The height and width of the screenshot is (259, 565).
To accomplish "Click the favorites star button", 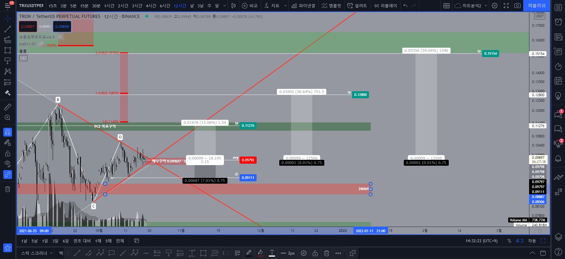I will tap(8, 248).
